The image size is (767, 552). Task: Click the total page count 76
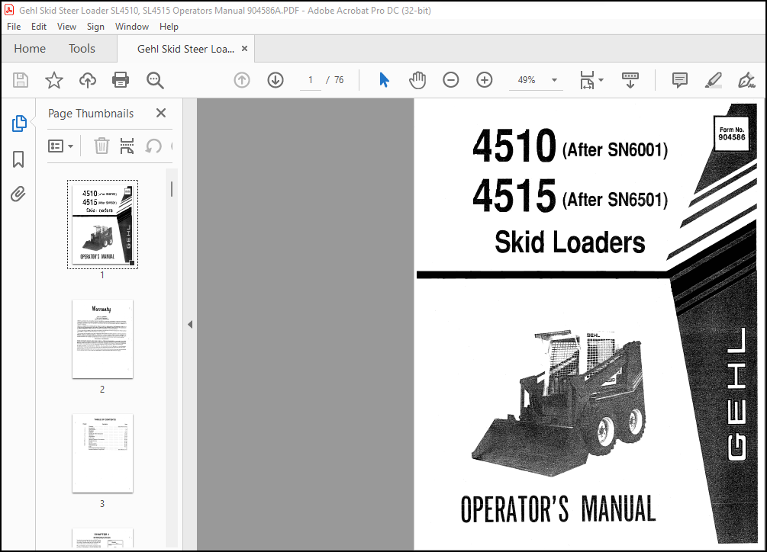tap(339, 80)
